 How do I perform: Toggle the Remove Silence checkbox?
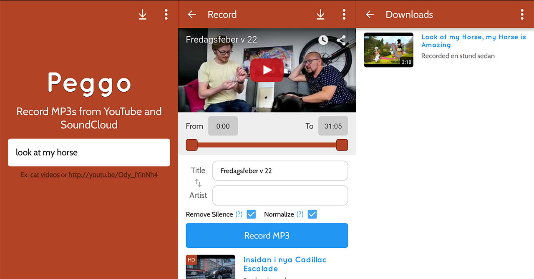pos(251,214)
